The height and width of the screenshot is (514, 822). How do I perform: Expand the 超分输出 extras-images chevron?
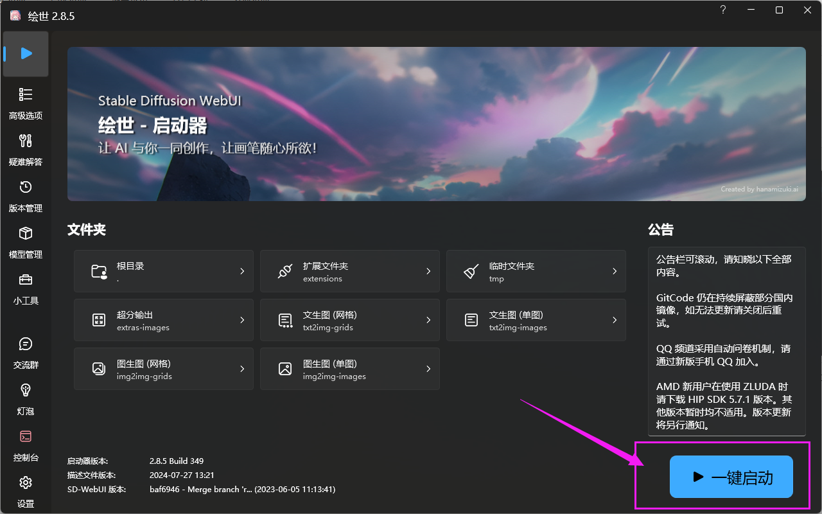[x=242, y=320]
